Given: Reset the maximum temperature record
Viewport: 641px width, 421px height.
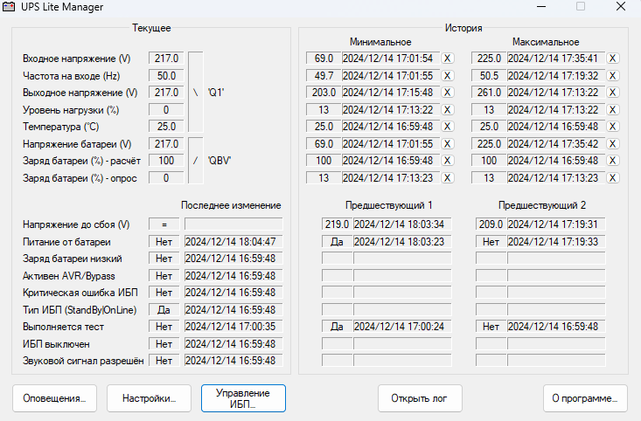Looking at the screenshot, I should coord(613,127).
